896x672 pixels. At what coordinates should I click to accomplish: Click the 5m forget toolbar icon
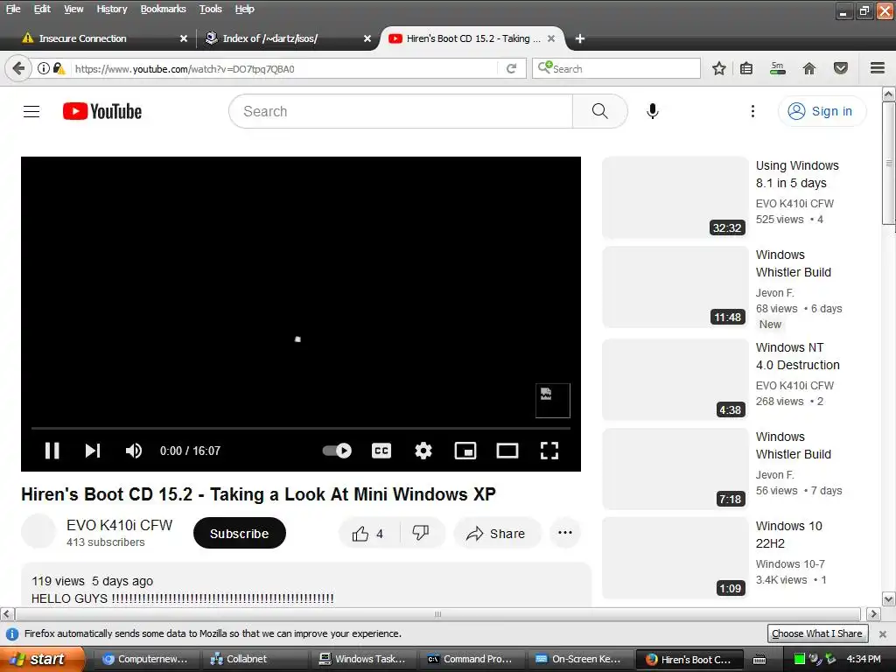tap(778, 68)
